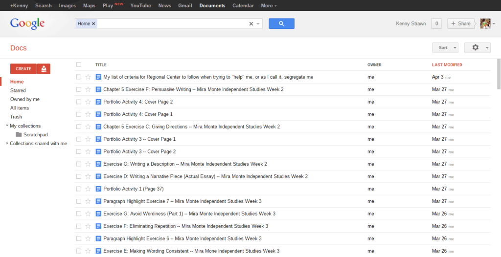Image resolution: width=501 pixels, height=257 pixels.
Task: Clear the search box with the X icon
Action: coord(251,23)
